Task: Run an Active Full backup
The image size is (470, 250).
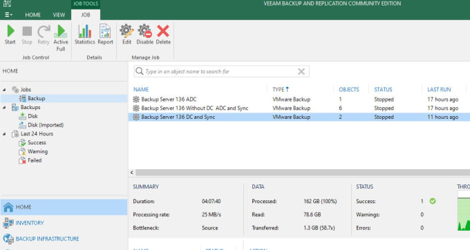Action: point(61,38)
